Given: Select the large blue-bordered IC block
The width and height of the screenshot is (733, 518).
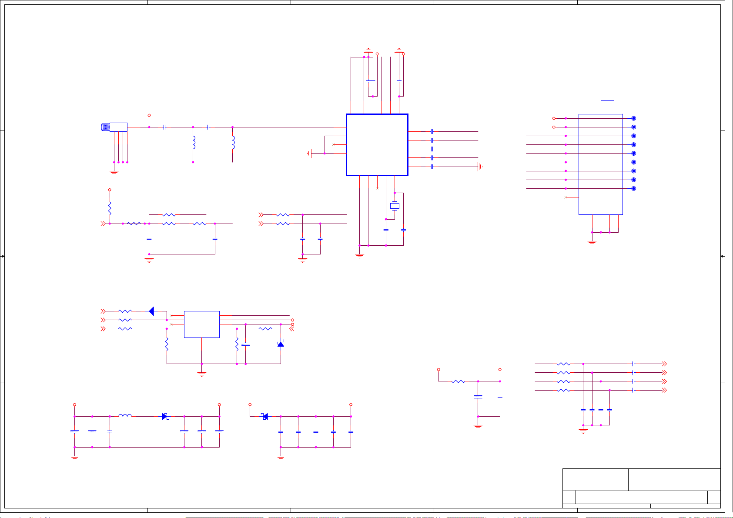Looking at the screenshot, I should point(377,145).
